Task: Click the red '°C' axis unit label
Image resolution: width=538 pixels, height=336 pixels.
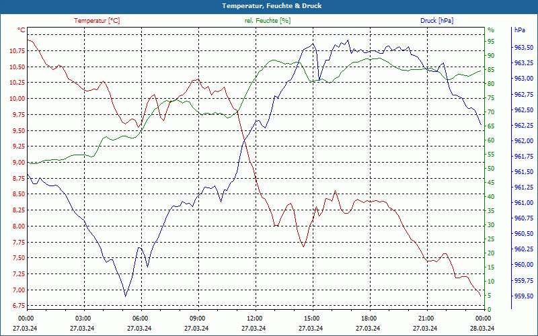Action: point(22,30)
